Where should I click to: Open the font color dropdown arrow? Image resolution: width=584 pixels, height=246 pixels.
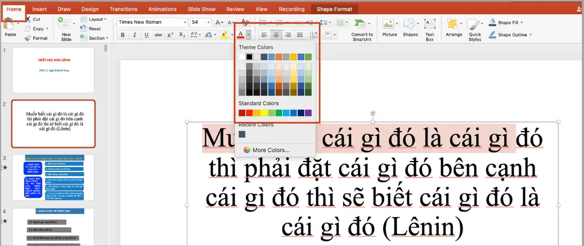pyautogui.click(x=248, y=34)
